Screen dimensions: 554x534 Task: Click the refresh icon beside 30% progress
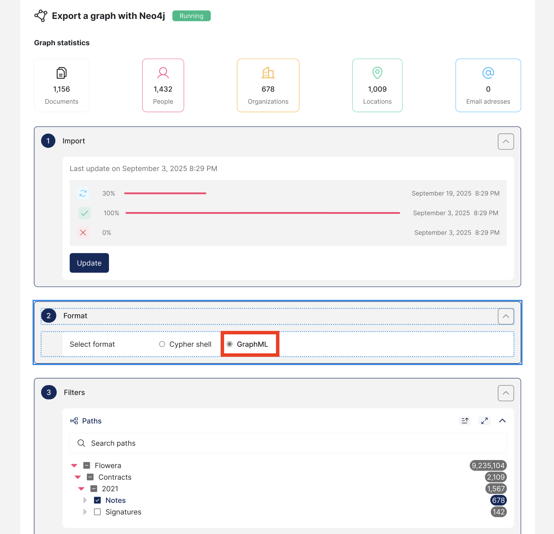(x=83, y=193)
